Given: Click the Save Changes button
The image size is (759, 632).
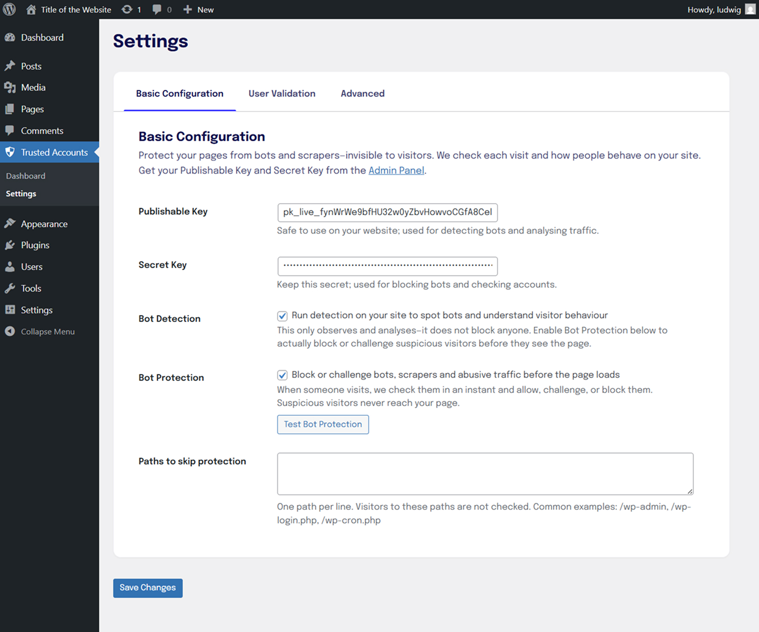Looking at the screenshot, I should [x=148, y=588].
